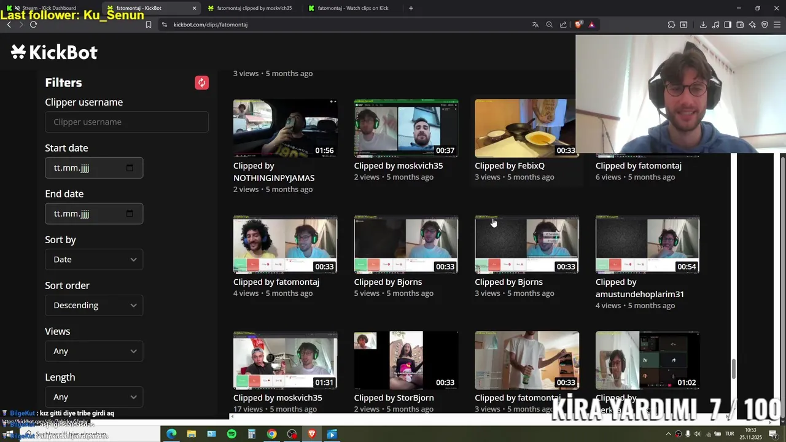Open the 01:56 clip thumbnail by NOTHINGINPYJAMAS

point(285,128)
